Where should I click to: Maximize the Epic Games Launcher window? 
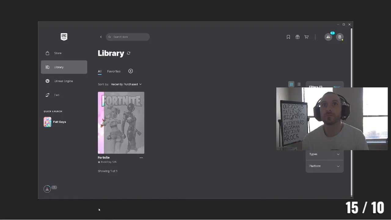coord(344,24)
